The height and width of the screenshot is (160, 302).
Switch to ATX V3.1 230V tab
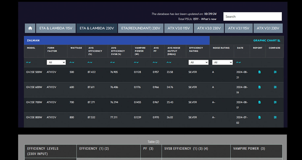(268, 28)
